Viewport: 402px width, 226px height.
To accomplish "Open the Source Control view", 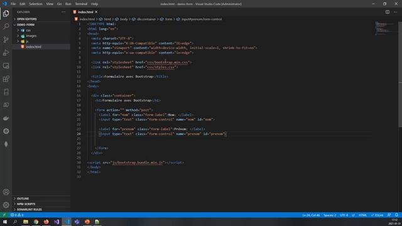I will tap(6, 40).
